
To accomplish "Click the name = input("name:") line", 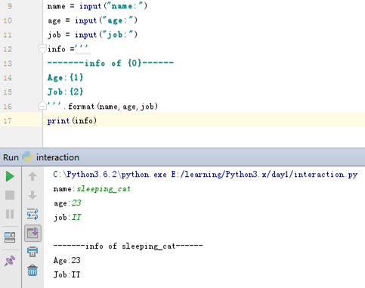I will coord(97,6).
